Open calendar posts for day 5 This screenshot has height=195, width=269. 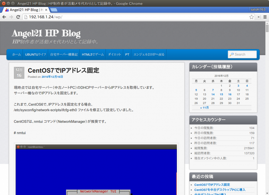[196, 90]
